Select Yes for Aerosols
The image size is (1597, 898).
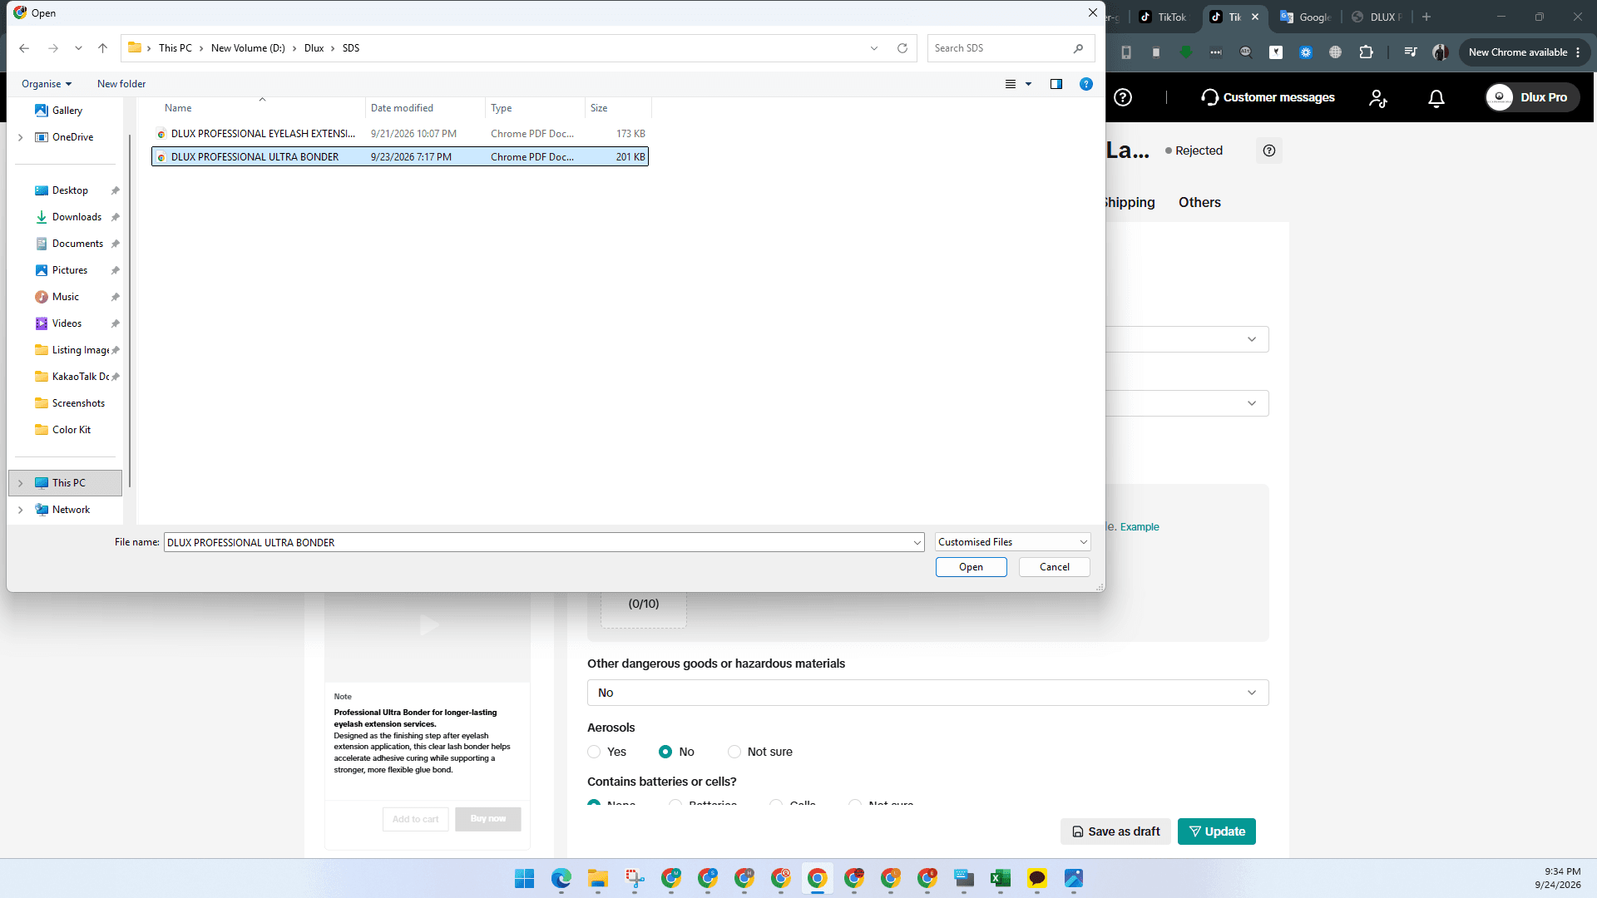[x=594, y=752]
